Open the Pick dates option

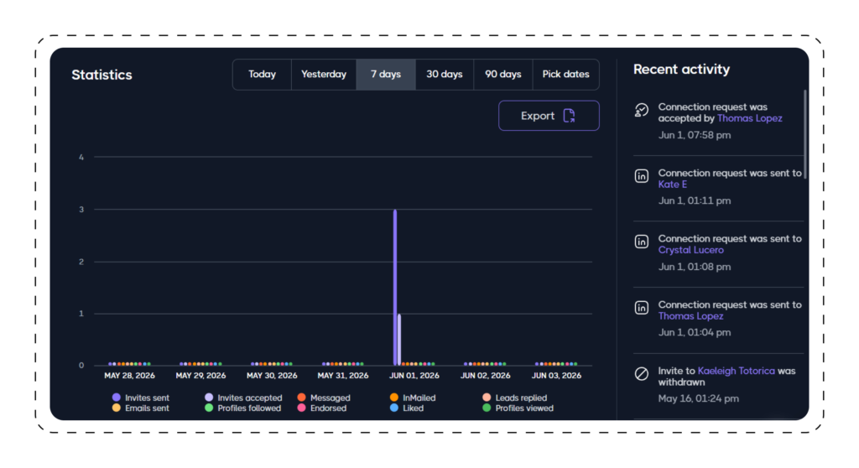tap(566, 75)
